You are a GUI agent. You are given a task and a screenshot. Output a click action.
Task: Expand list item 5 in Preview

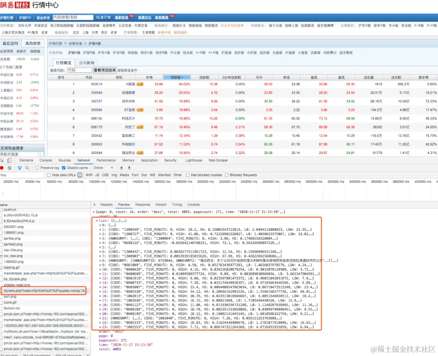pos(100,247)
